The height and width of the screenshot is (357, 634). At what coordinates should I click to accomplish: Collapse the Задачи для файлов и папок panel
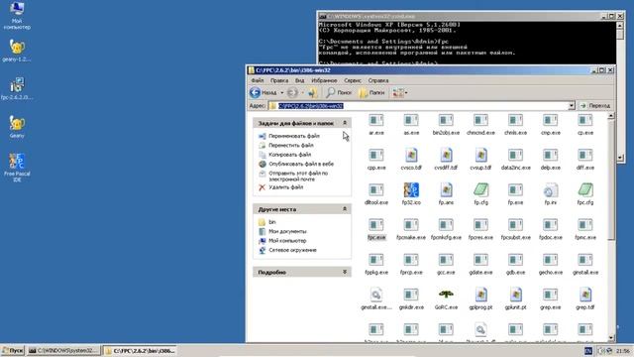click(x=345, y=123)
